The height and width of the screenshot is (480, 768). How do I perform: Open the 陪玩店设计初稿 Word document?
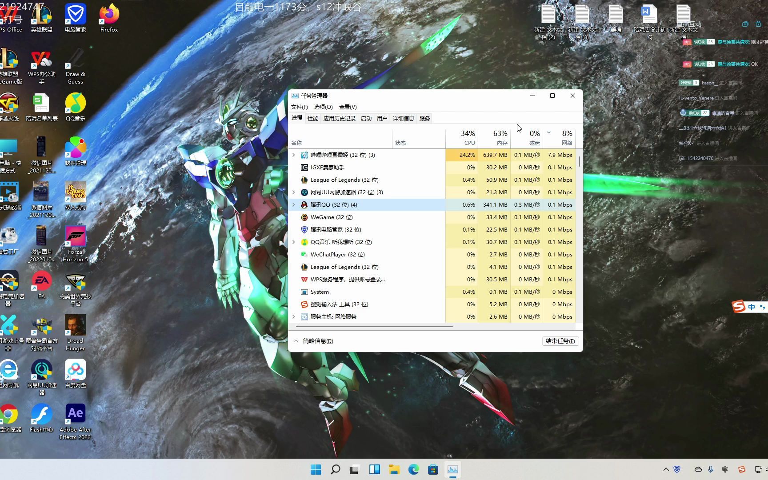649,21
